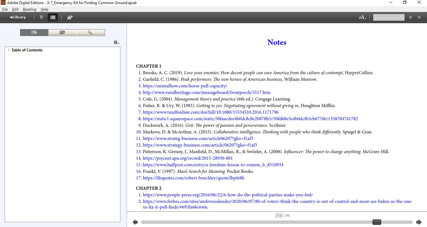
Task: Open the strateg-business.com article link
Action: tap(198, 138)
